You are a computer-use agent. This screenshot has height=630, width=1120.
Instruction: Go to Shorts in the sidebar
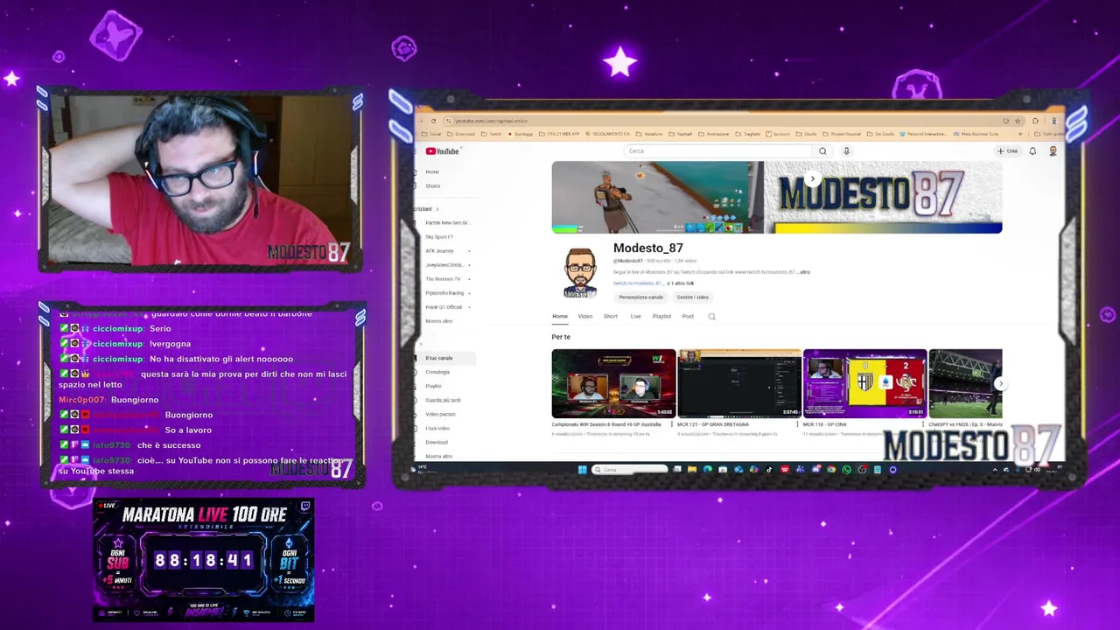[x=433, y=186]
